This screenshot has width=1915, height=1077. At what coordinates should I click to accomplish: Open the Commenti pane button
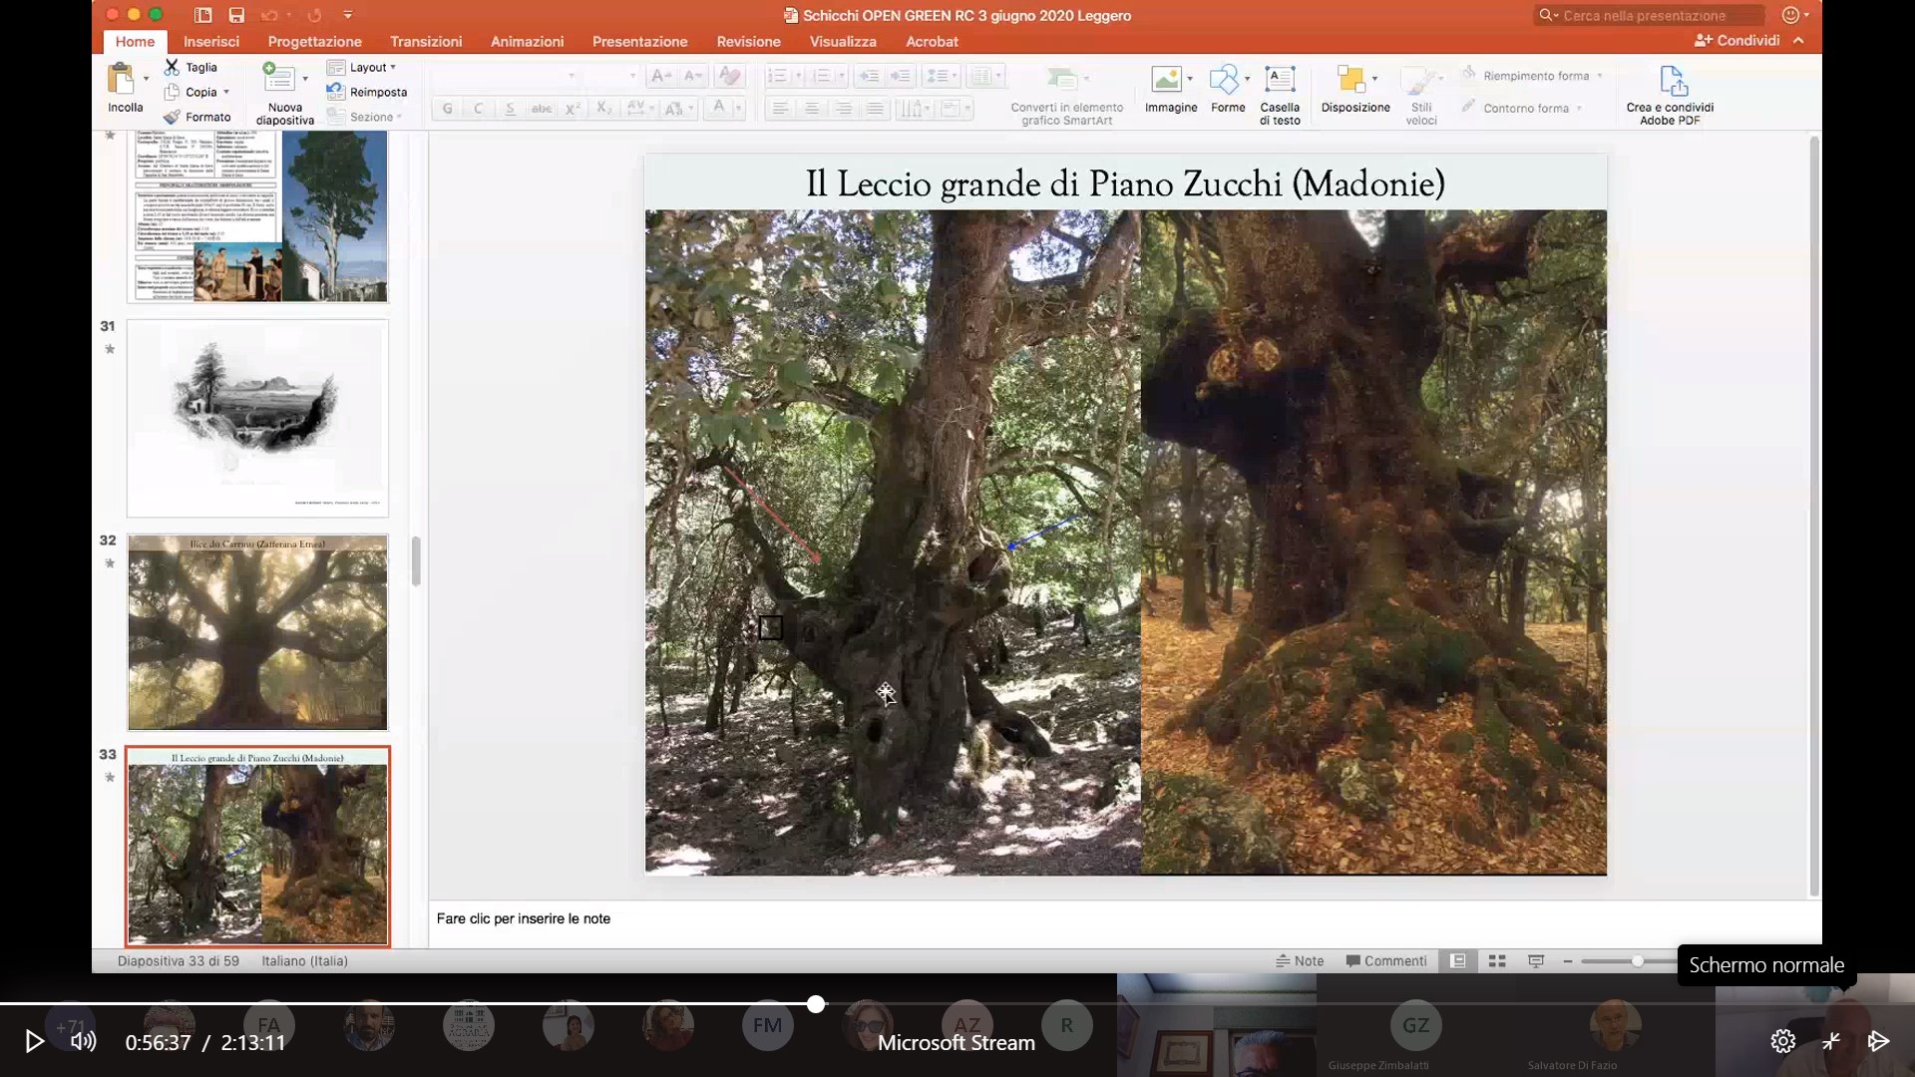click(x=1385, y=960)
